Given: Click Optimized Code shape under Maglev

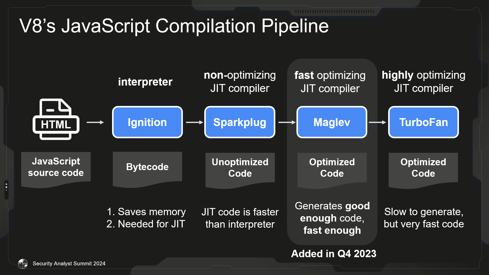Looking at the screenshot, I should point(332,171).
